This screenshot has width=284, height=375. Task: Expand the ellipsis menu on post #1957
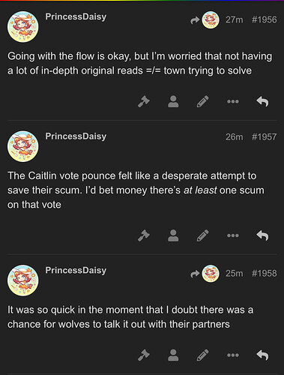point(233,235)
